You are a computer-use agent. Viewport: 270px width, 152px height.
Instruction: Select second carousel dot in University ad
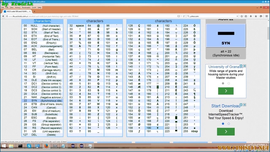228,83
